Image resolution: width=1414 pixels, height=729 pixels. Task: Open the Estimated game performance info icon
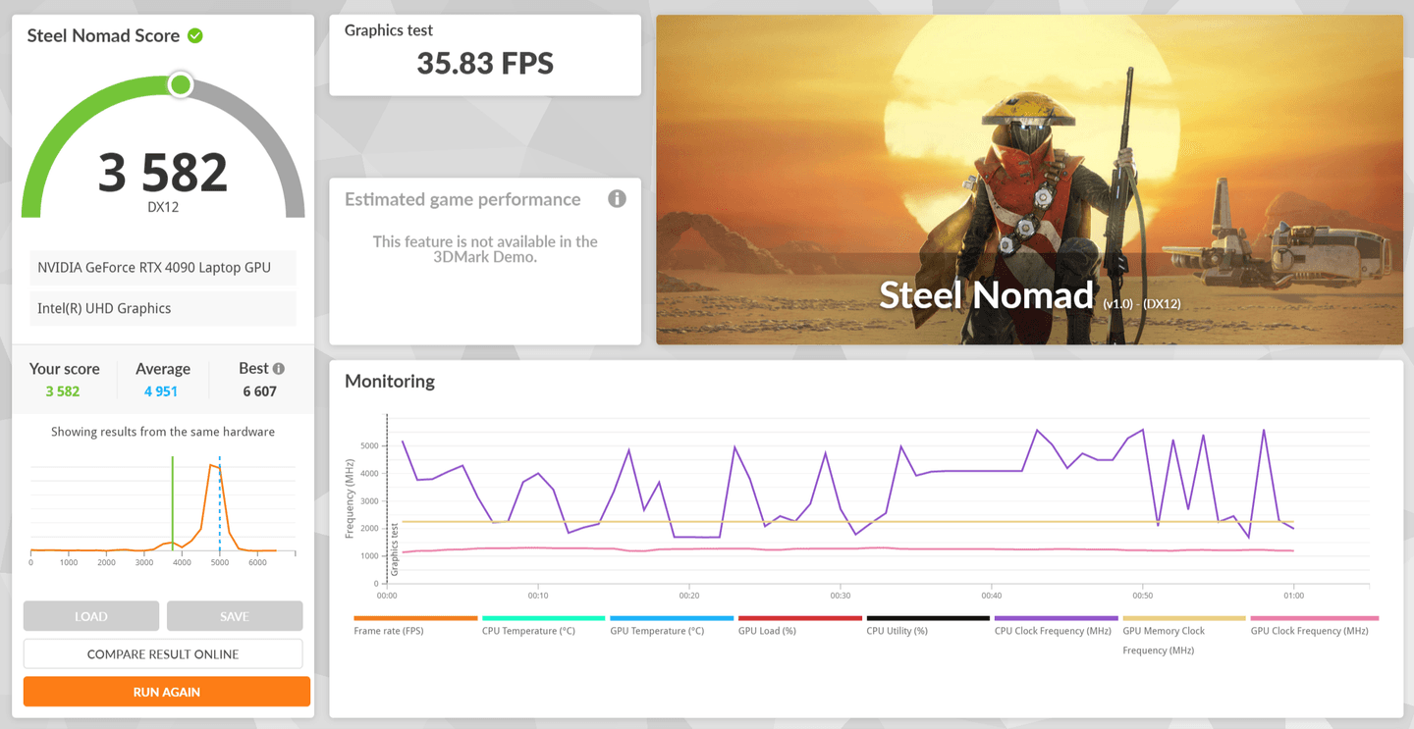coord(617,199)
